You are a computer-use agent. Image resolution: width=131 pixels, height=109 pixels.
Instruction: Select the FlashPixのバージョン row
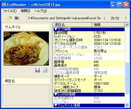coord(89,55)
